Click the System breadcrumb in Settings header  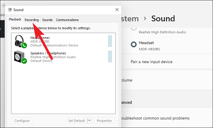[x=130, y=19]
